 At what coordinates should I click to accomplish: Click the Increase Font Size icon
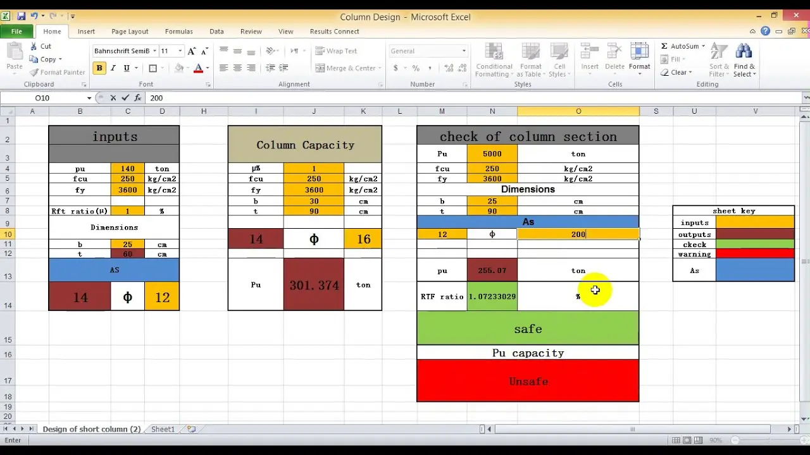tap(192, 51)
